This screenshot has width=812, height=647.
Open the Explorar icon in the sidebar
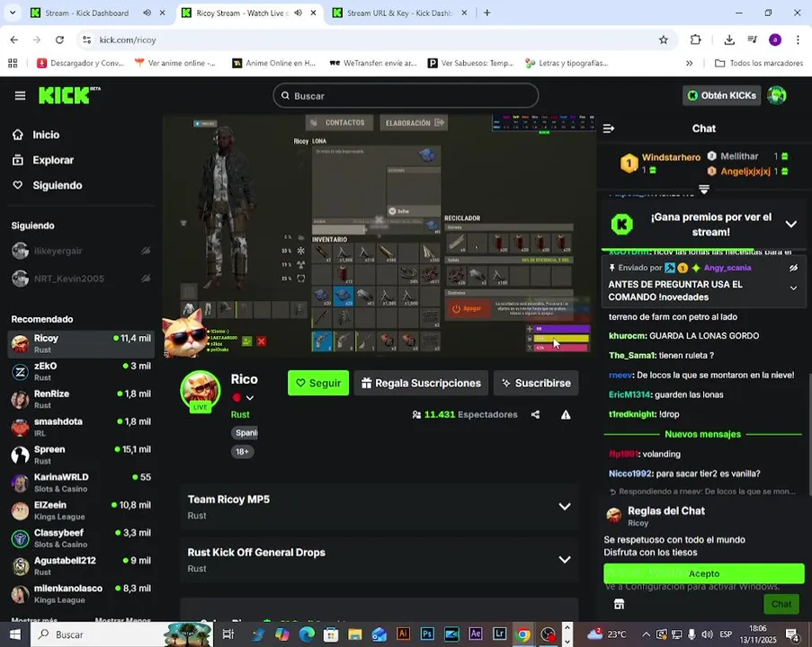click(18, 160)
